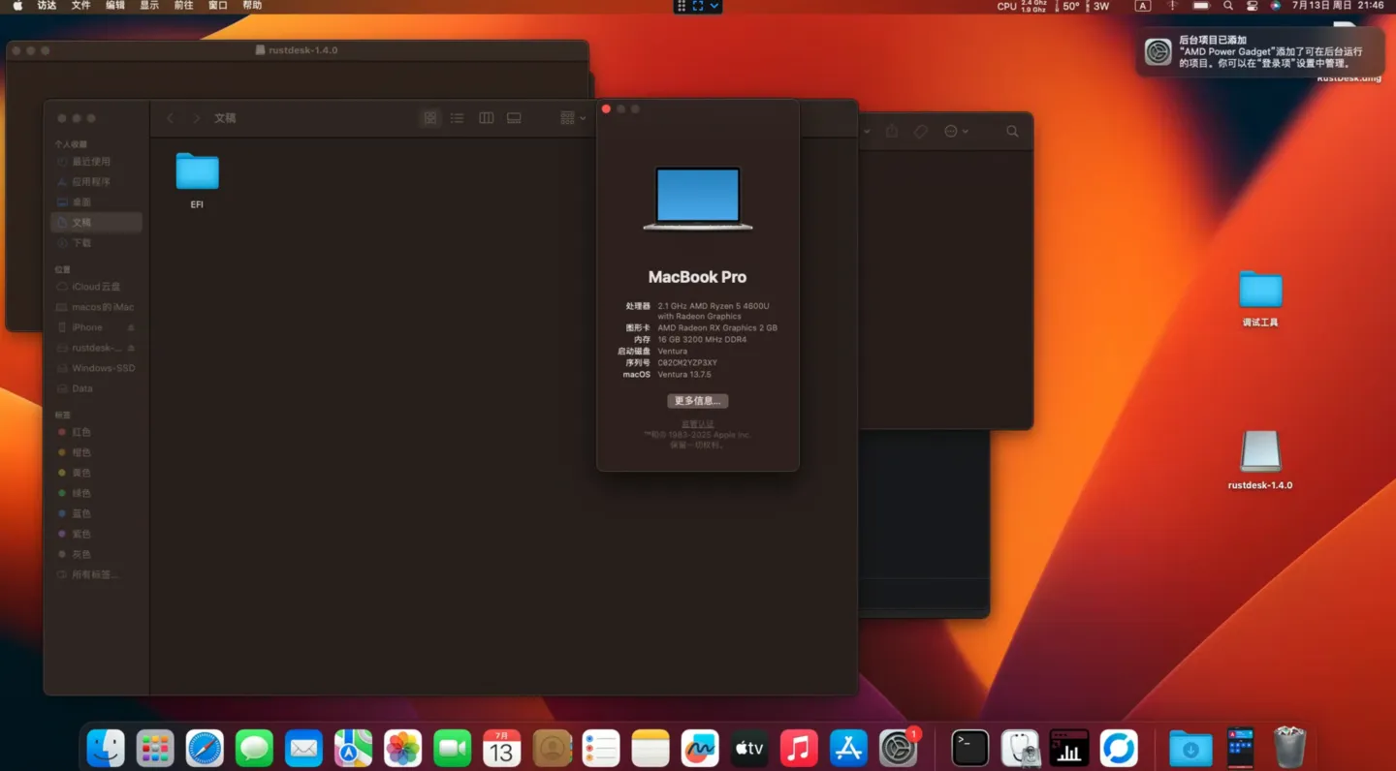Open Mail app in Dock

[303, 748]
